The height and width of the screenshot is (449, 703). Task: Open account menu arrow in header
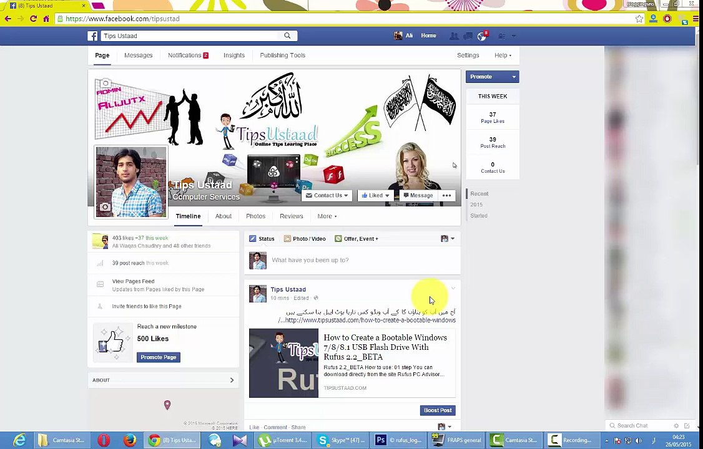514,36
